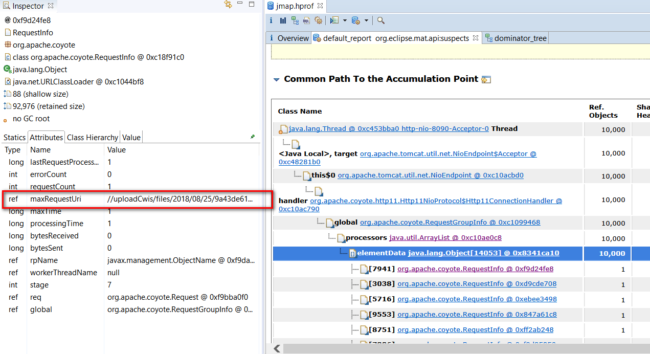Click the Find Object by Address search icon

(381, 20)
